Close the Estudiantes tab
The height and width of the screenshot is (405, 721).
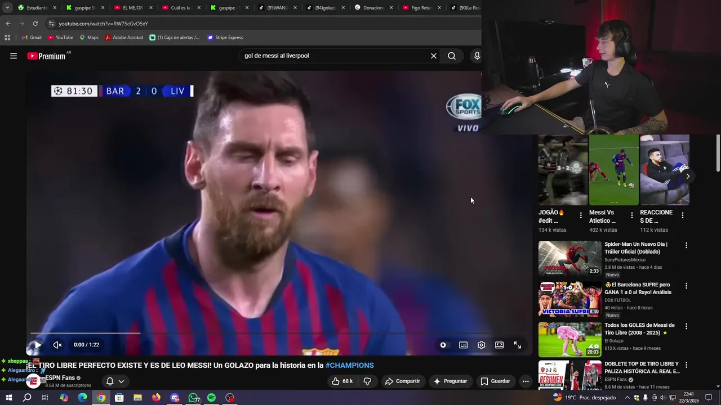(55, 8)
